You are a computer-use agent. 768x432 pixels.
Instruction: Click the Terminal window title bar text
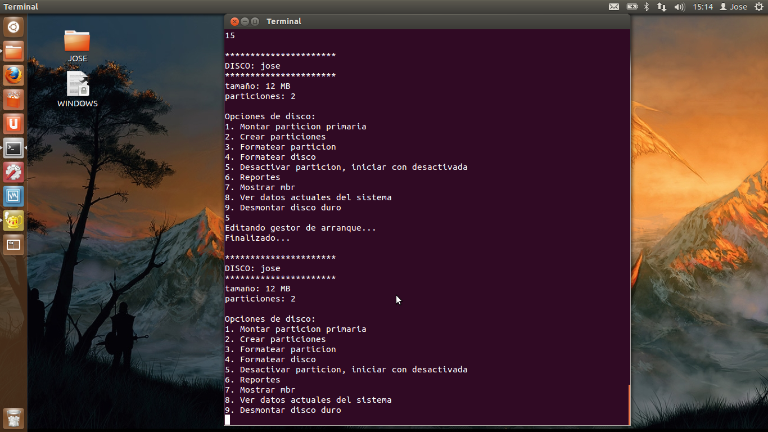pyautogui.click(x=284, y=21)
